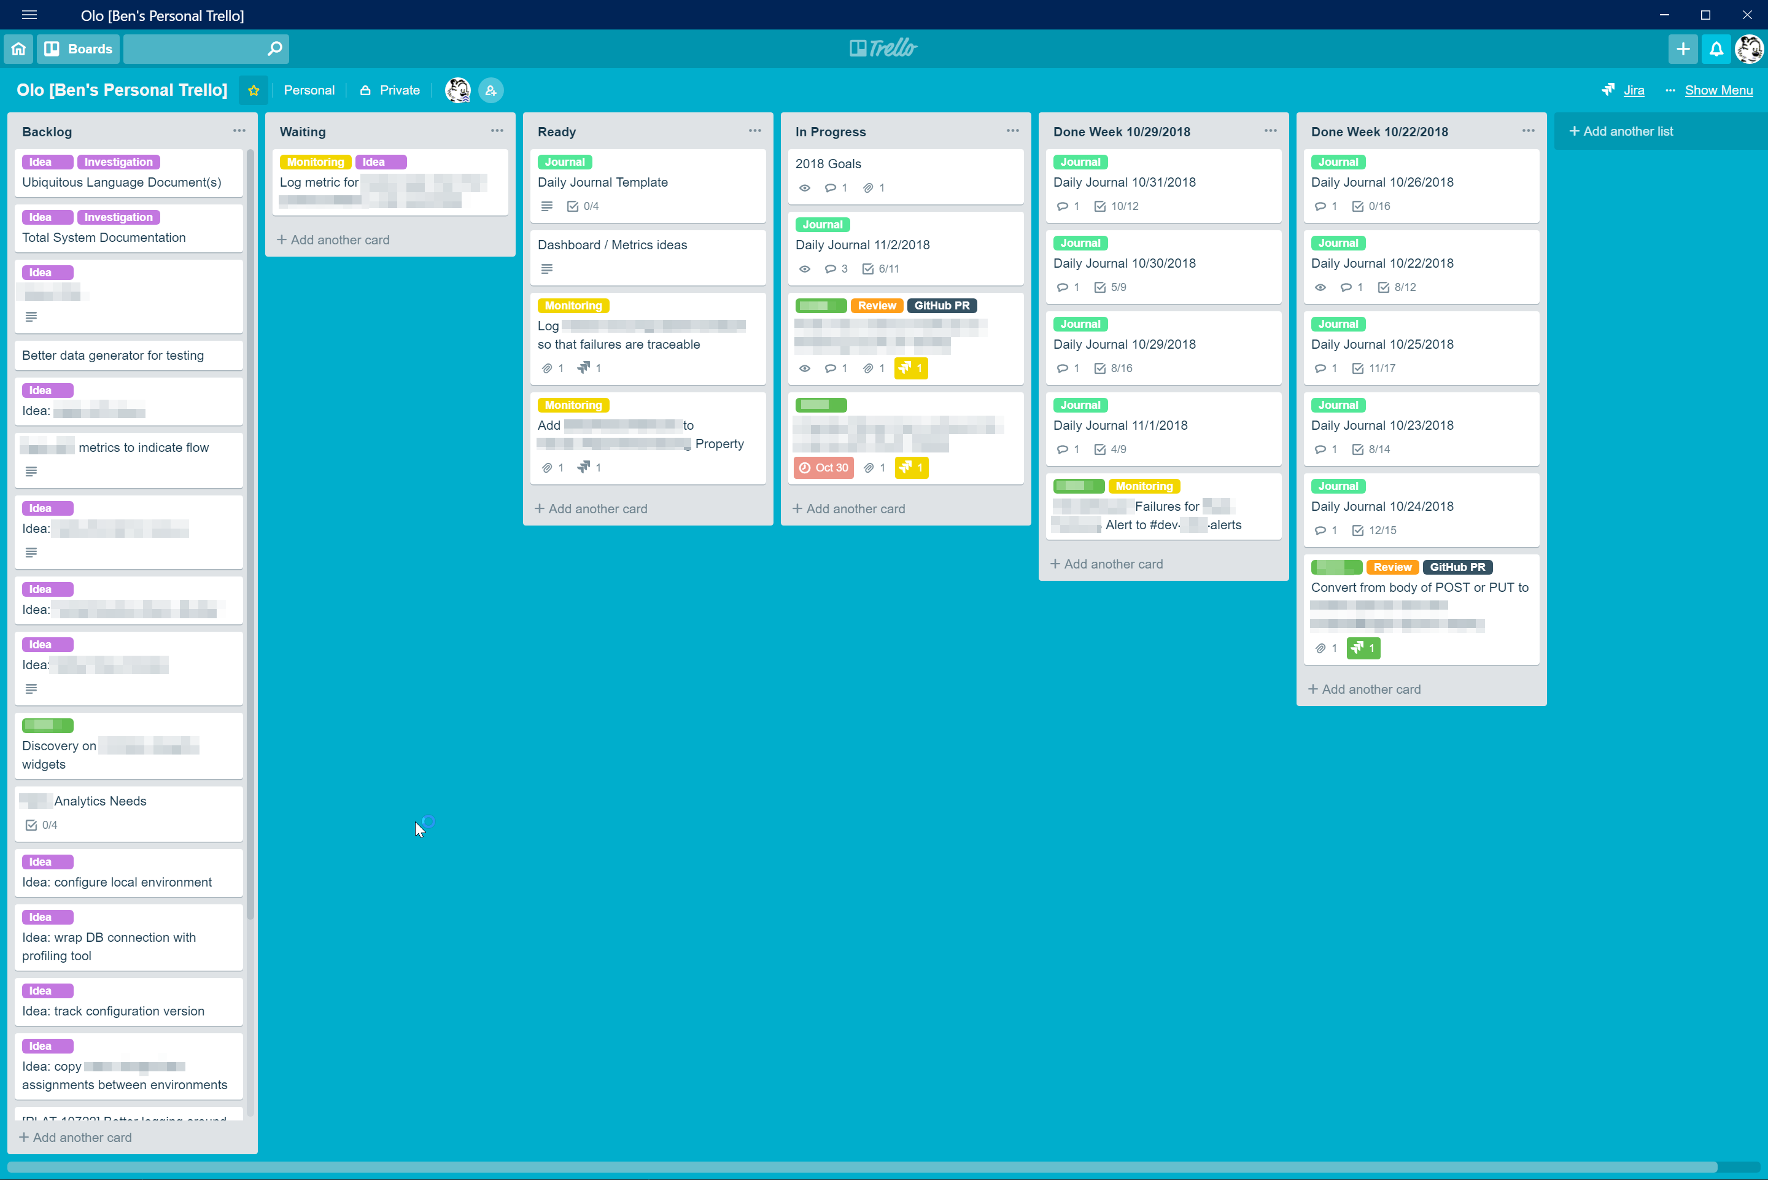Image resolution: width=1768 pixels, height=1180 pixels.
Task: Click the notifications bell icon
Action: coord(1716,49)
